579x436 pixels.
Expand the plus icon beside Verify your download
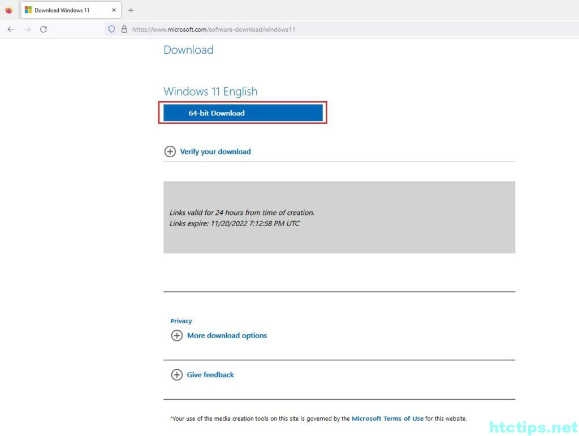pyautogui.click(x=170, y=152)
